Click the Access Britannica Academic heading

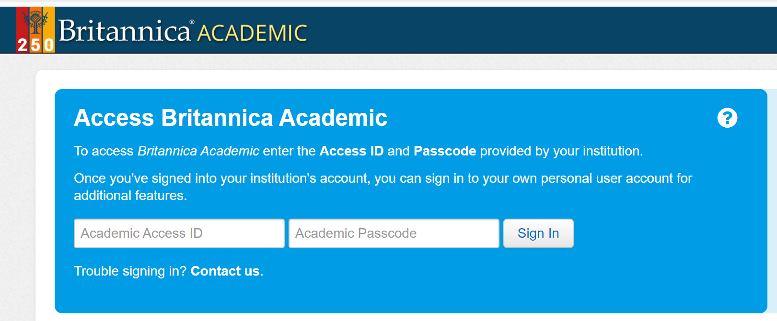click(231, 118)
